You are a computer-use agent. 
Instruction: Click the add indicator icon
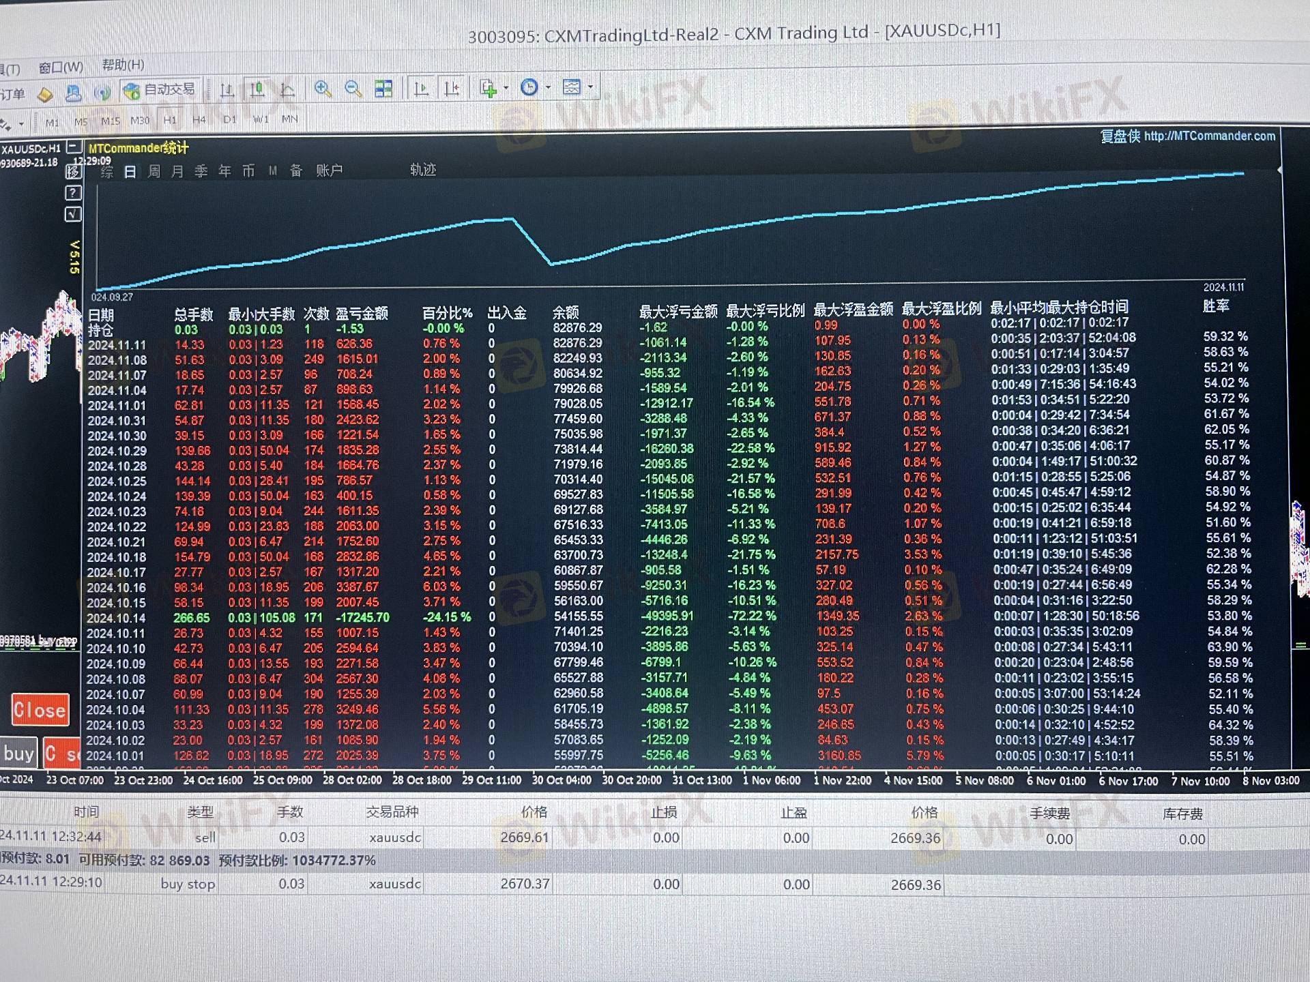488,88
